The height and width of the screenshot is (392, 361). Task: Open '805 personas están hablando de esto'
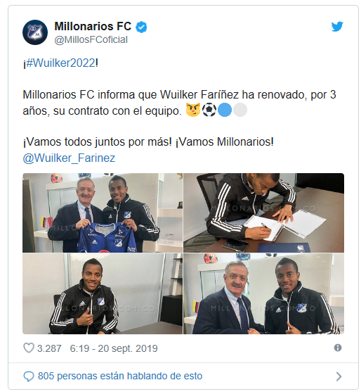click(120, 376)
